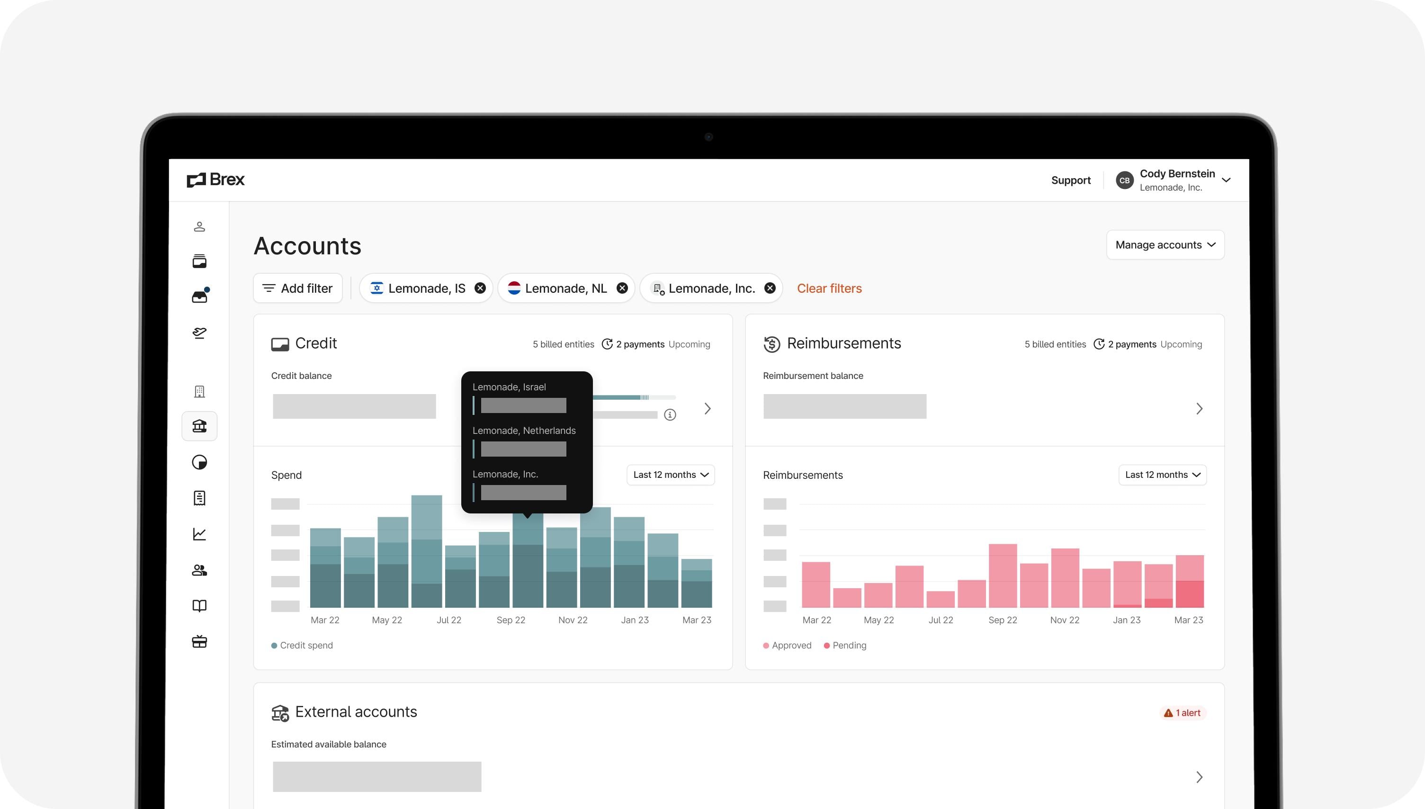This screenshot has width=1425, height=809.
Task: Click the credit limit info icon
Action: click(x=670, y=415)
